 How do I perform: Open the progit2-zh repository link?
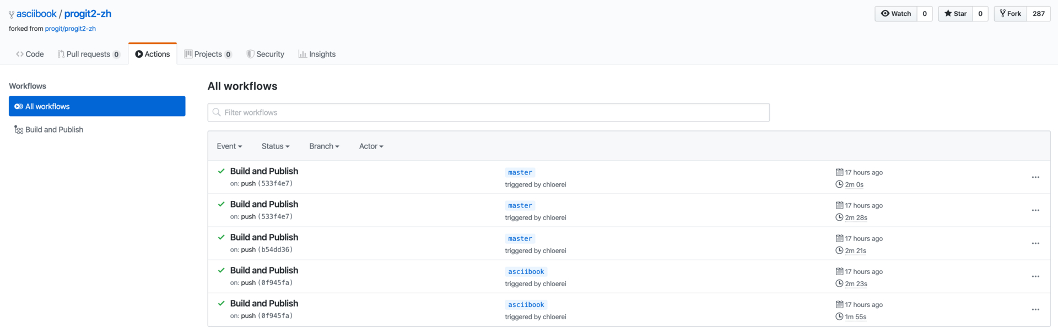pyautogui.click(x=88, y=14)
